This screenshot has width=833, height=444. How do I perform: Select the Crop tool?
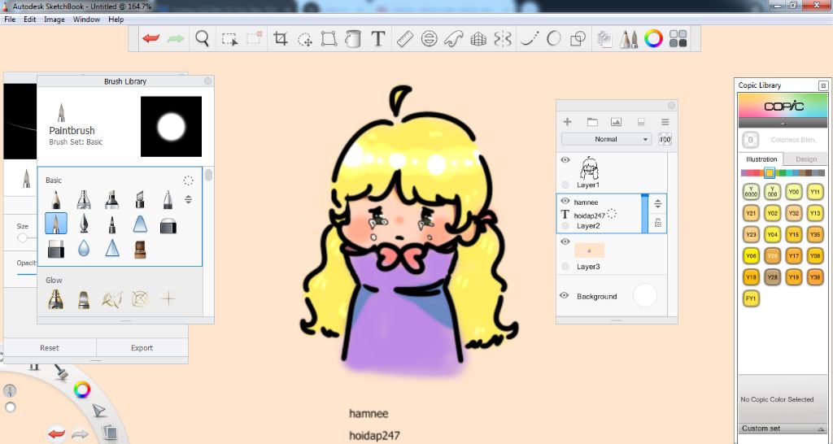point(280,39)
